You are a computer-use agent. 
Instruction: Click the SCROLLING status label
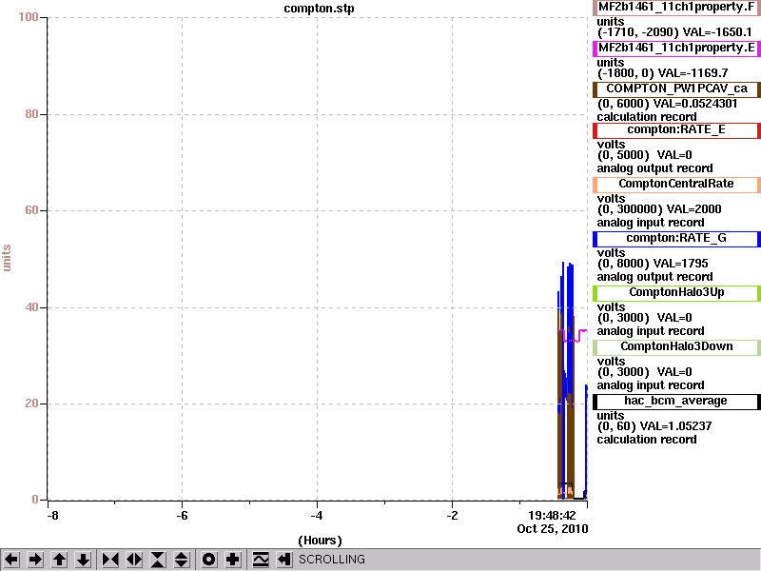(x=331, y=560)
